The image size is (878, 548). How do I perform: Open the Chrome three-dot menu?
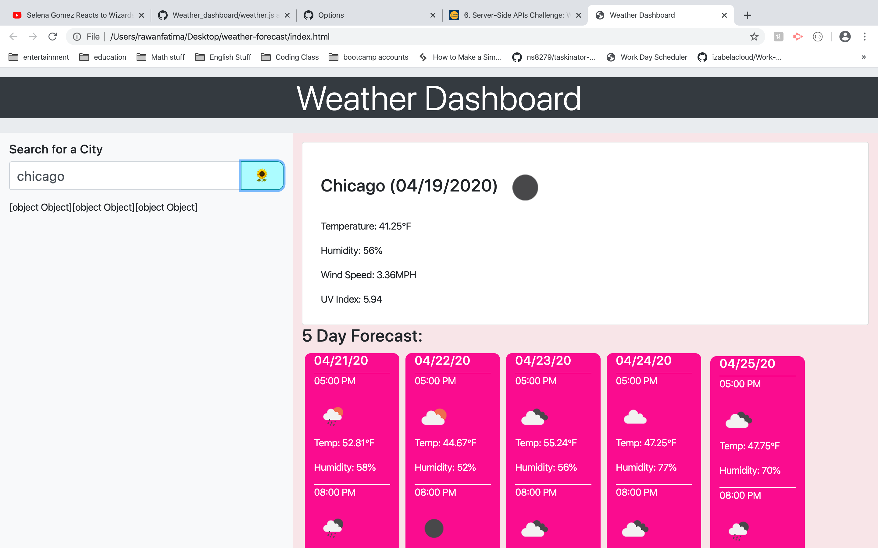(x=864, y=36)
